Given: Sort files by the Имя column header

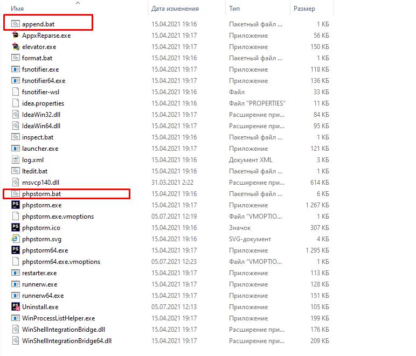Looking at the screenshot, I should [17, 9].
